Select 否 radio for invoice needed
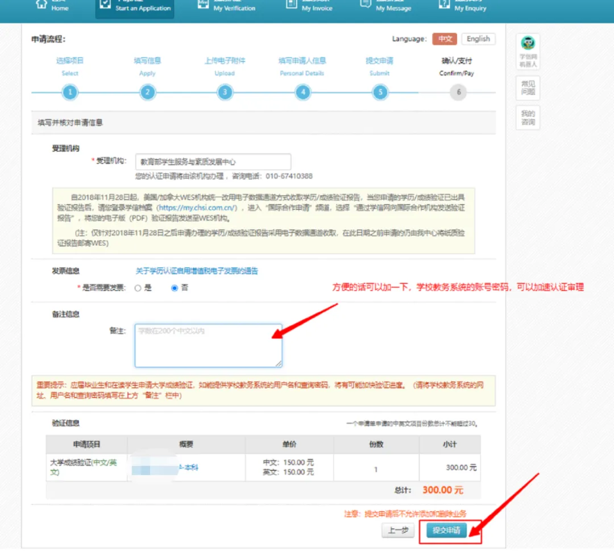Viewport: 614px width, 551px height. (175, 288)
